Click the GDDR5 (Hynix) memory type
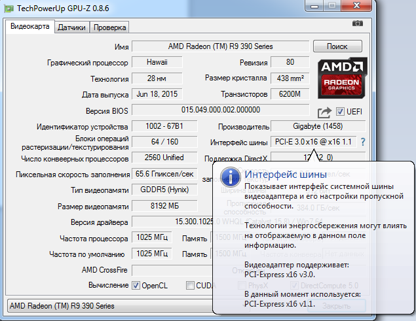416x321 pixels. coord(164,190)
